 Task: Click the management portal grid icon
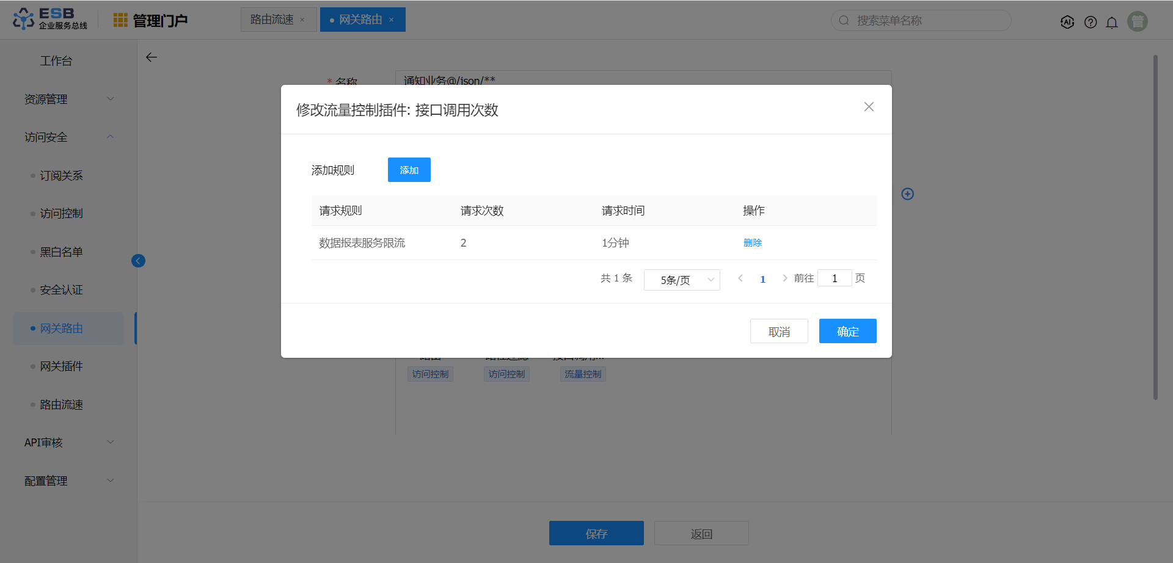click(x=120, y=20)
